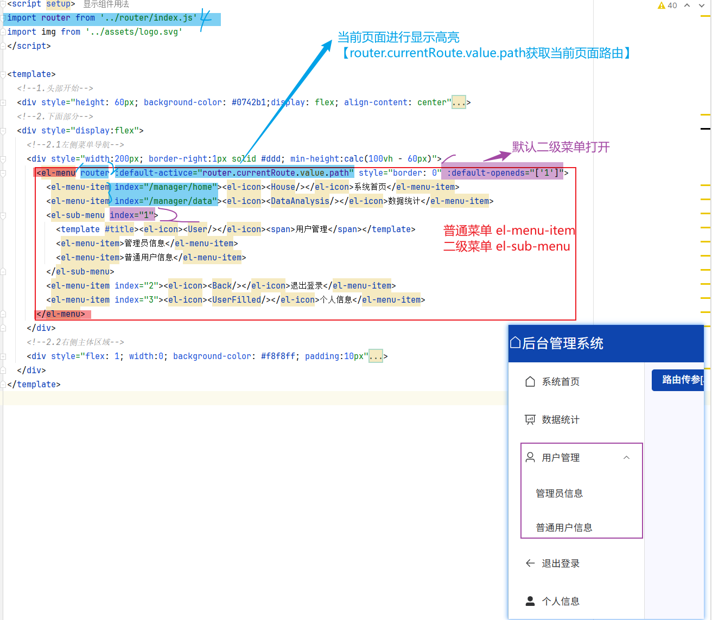The width and height of the screenshot is (712, 620).
Task: Click the data analysis icon next to 数据统计
Action: pyautogui.click(x=530, y=419)
